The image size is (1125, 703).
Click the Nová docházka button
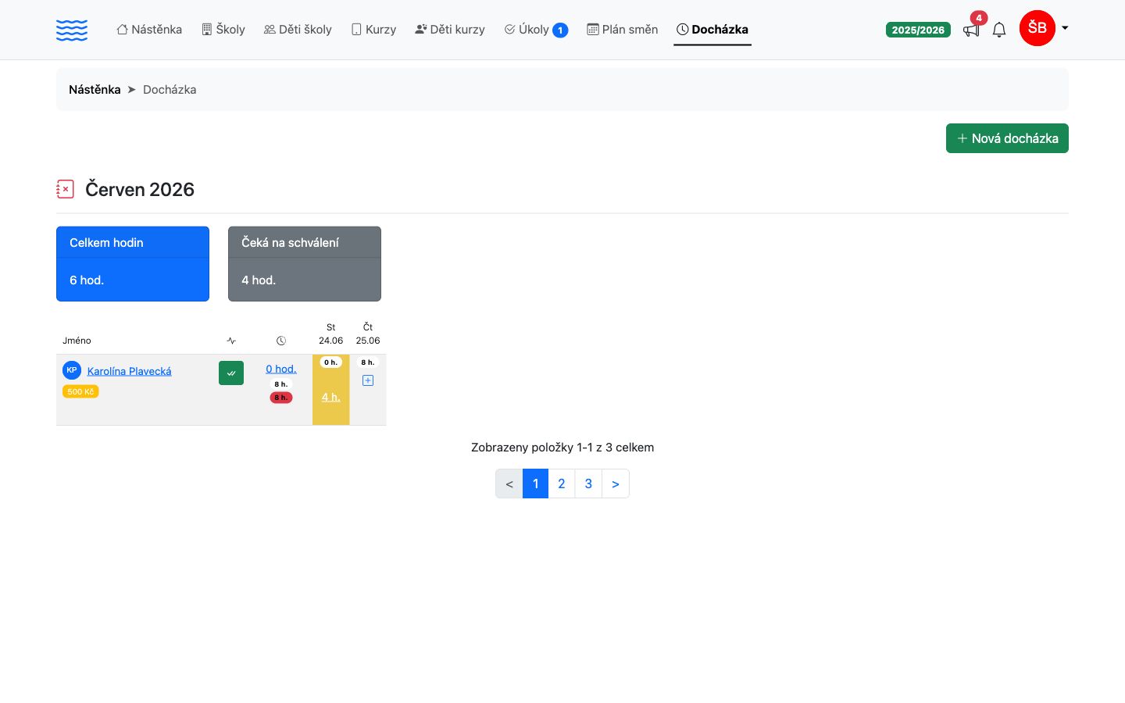click(1007, 138)
